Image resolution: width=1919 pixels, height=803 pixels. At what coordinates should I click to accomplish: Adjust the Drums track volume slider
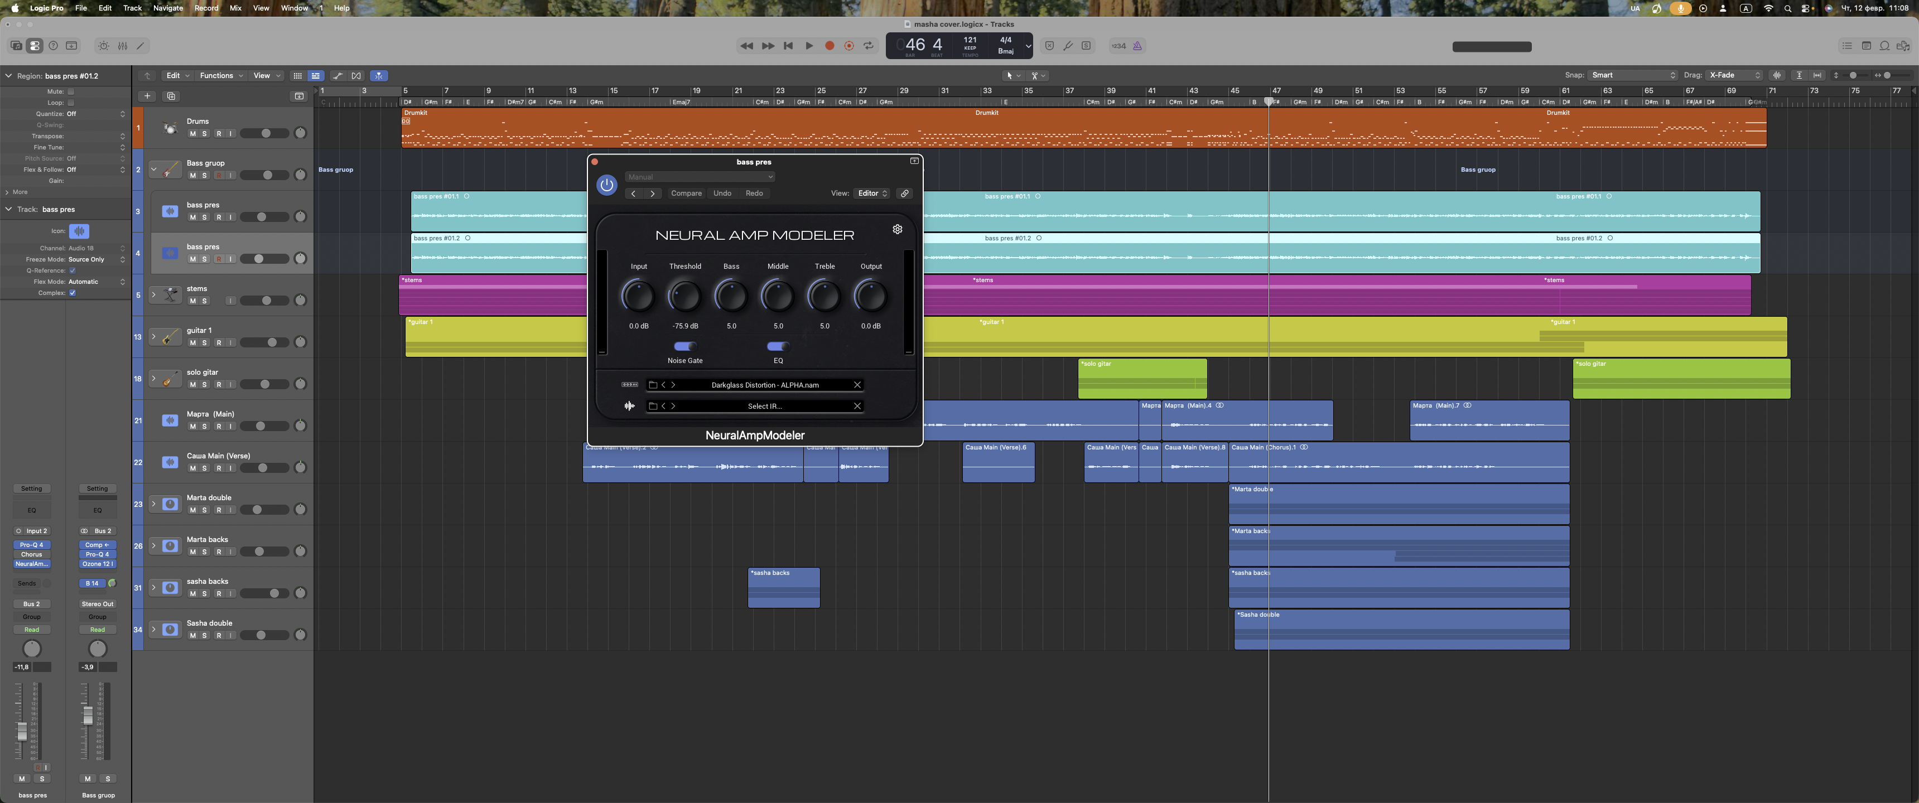(x=265, y=133)
